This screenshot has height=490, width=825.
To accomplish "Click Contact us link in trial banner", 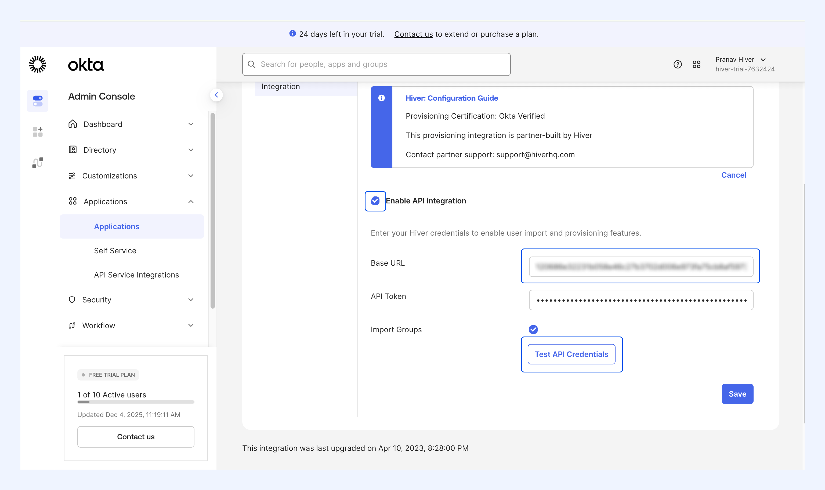I will (413, 34).
